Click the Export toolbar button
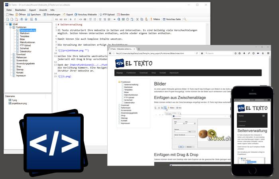This screenshot has height=179, width=279. (x=68, y=15)
